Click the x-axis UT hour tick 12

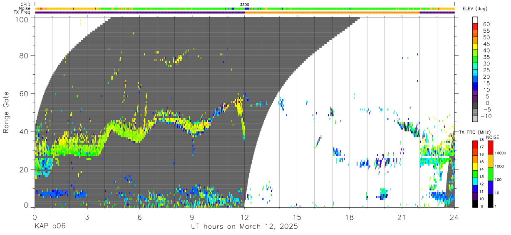point(245,217)
